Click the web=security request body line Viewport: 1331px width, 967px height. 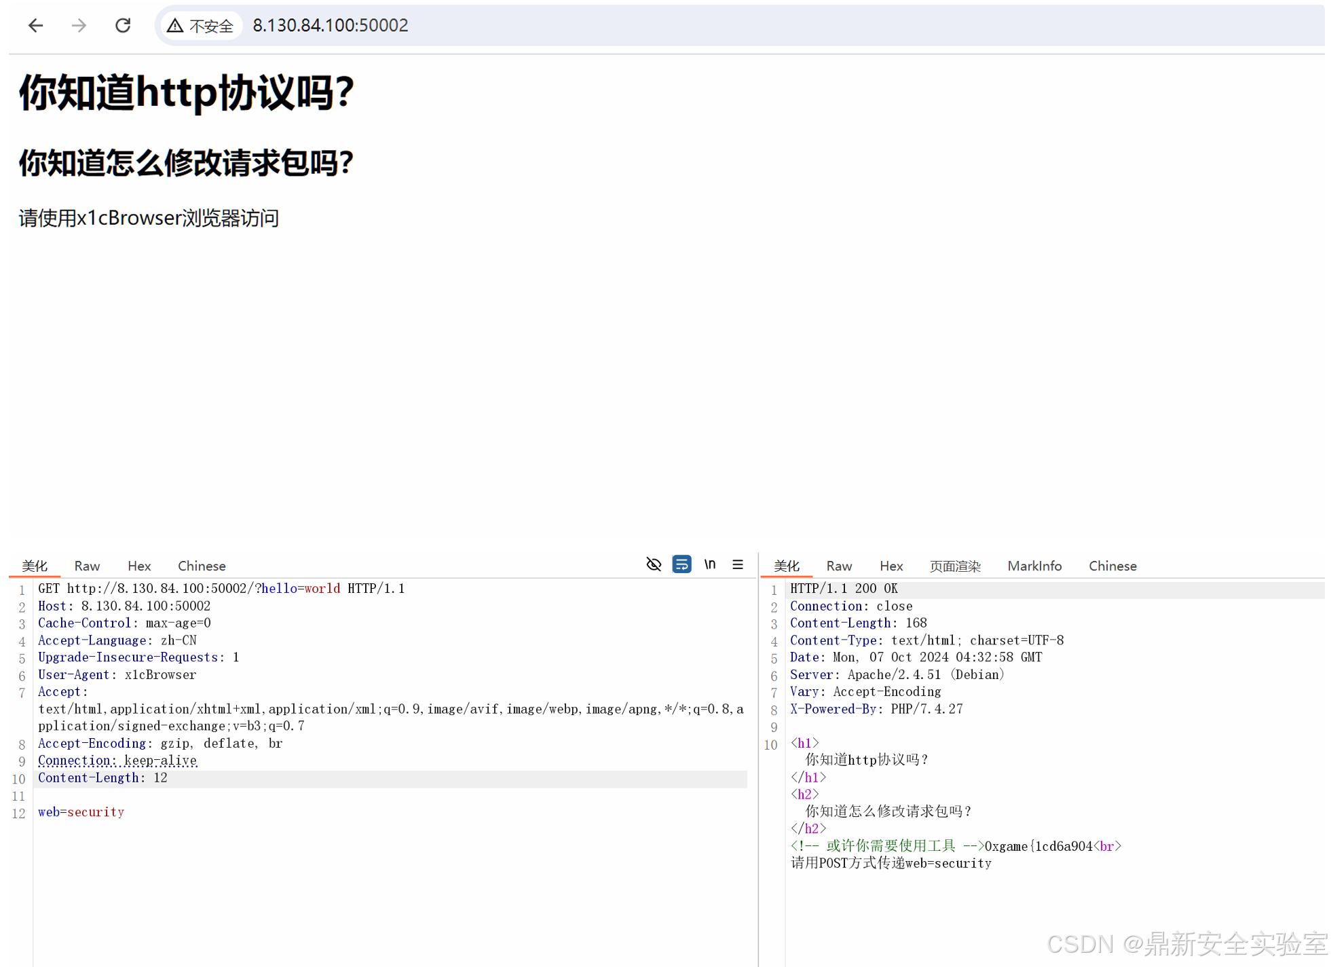(x=81, y=812)
